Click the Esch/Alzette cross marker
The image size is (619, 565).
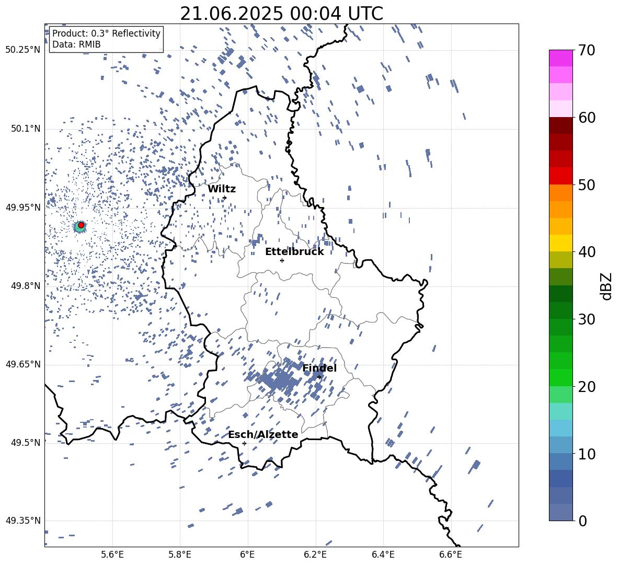tap(244, 443)
